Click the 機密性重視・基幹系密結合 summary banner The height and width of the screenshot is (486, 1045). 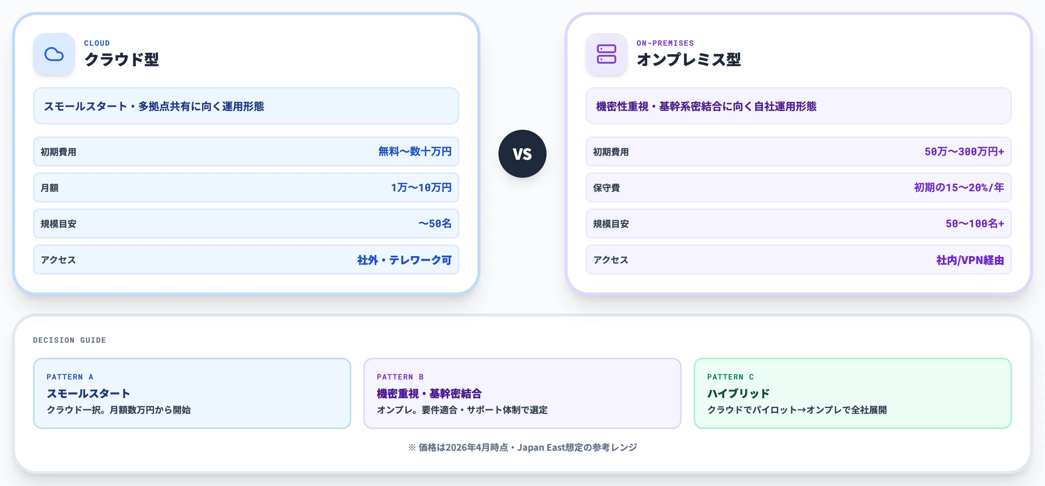click(x=798, y=106)
